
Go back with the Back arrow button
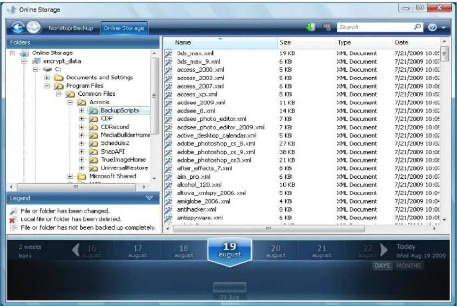click(18, 28)
